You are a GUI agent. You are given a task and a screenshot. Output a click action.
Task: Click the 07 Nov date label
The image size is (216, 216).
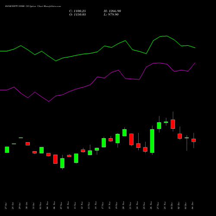[61, 206]
